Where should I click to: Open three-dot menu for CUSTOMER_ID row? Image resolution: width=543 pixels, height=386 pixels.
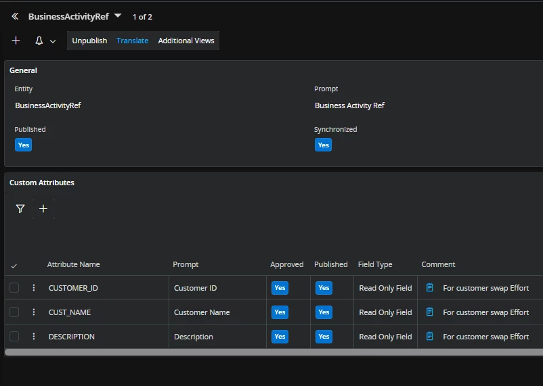click(34, 288)
